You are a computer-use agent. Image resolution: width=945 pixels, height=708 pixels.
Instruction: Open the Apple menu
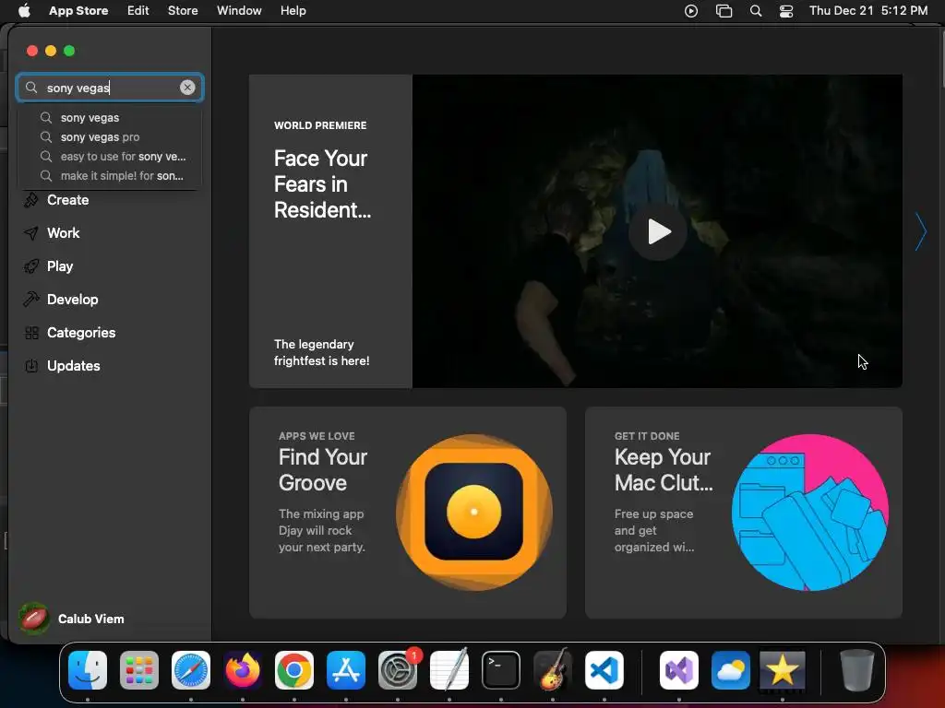click(24, 11)
